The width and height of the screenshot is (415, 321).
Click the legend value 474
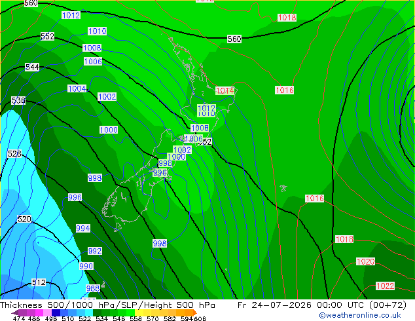tap(19, 318)
